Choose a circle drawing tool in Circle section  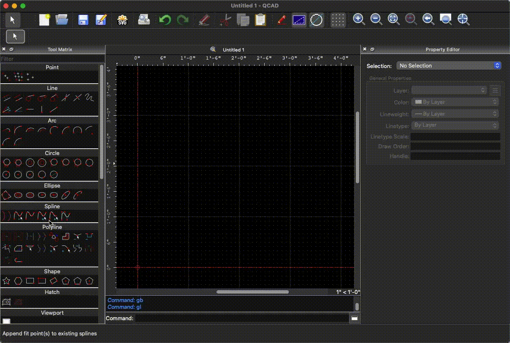[x=6, y=162]
